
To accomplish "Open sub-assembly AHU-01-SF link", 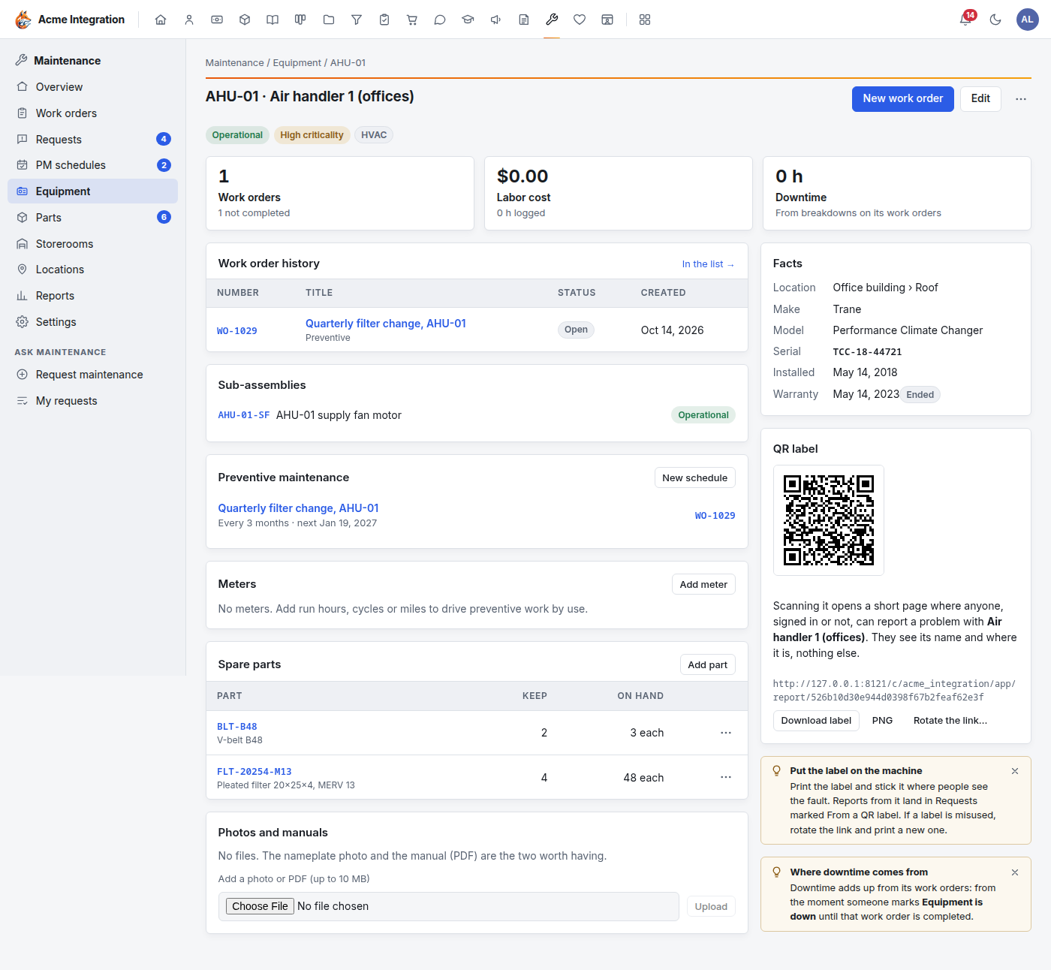I will coord(244,415).
